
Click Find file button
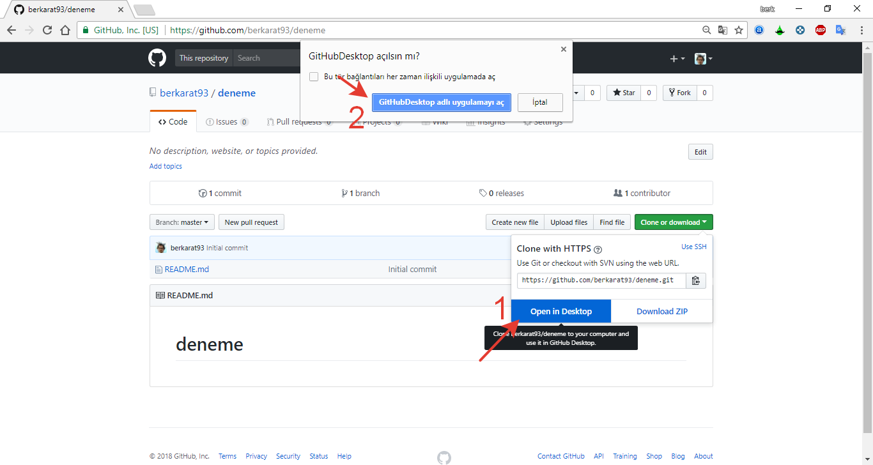[x=612, y=222]
